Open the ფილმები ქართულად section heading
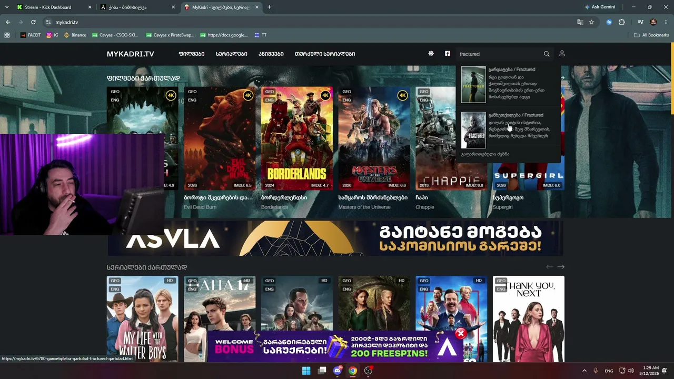 tap(143, 78)
